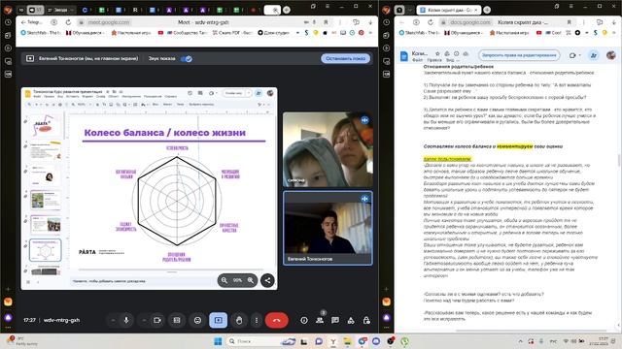Open more options three-dot menu in Meet
Screen dimensions: 622x349
(257, 320)
